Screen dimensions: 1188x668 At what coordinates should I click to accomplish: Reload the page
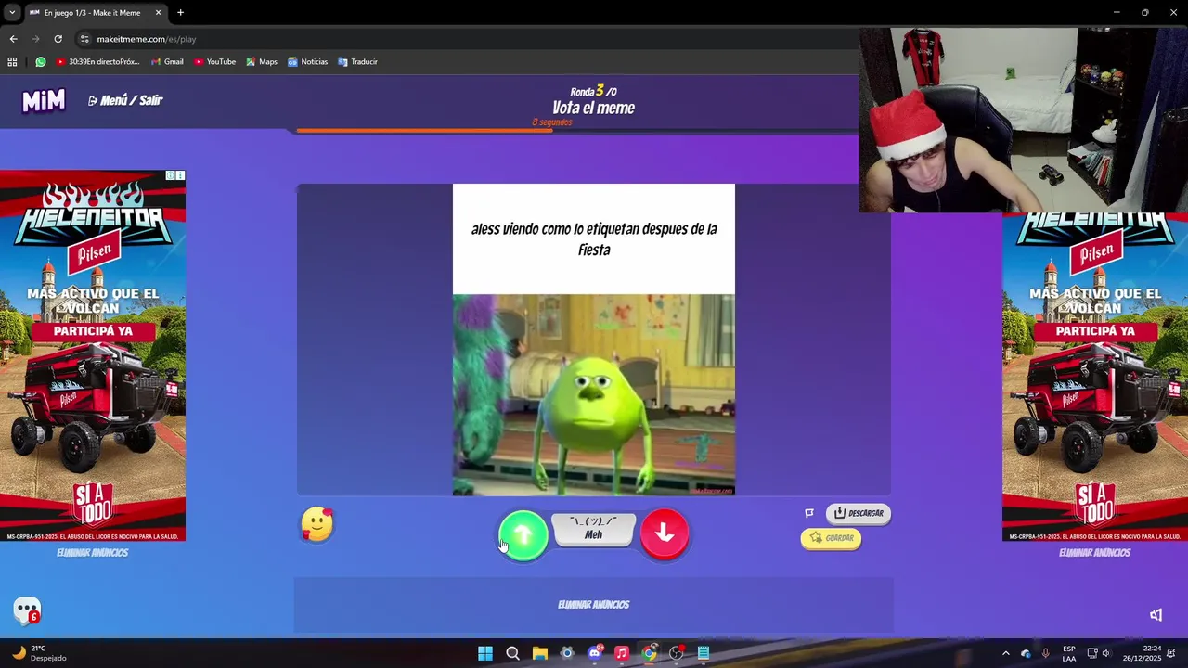point(58,39)
